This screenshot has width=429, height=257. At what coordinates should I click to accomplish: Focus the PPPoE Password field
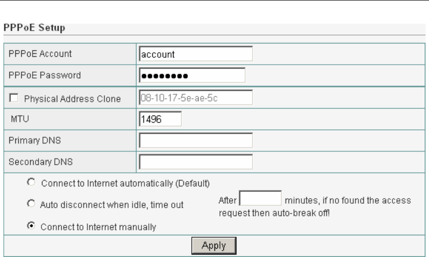click(192, 75)
